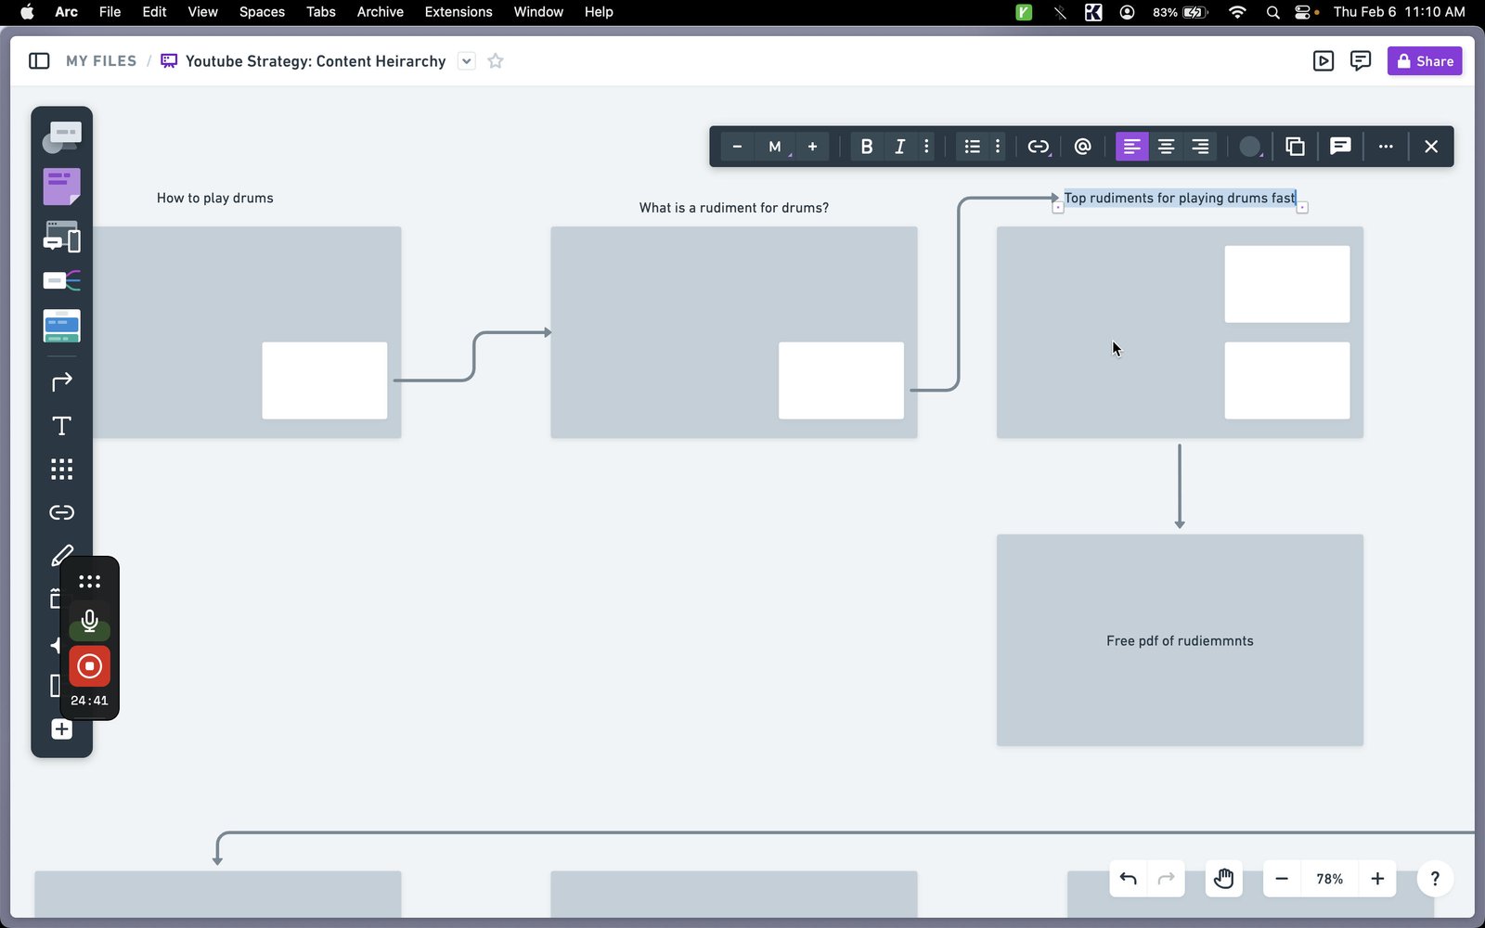Toggle the left sidebar panel
1485x928 pixels.
coord(39,61)
